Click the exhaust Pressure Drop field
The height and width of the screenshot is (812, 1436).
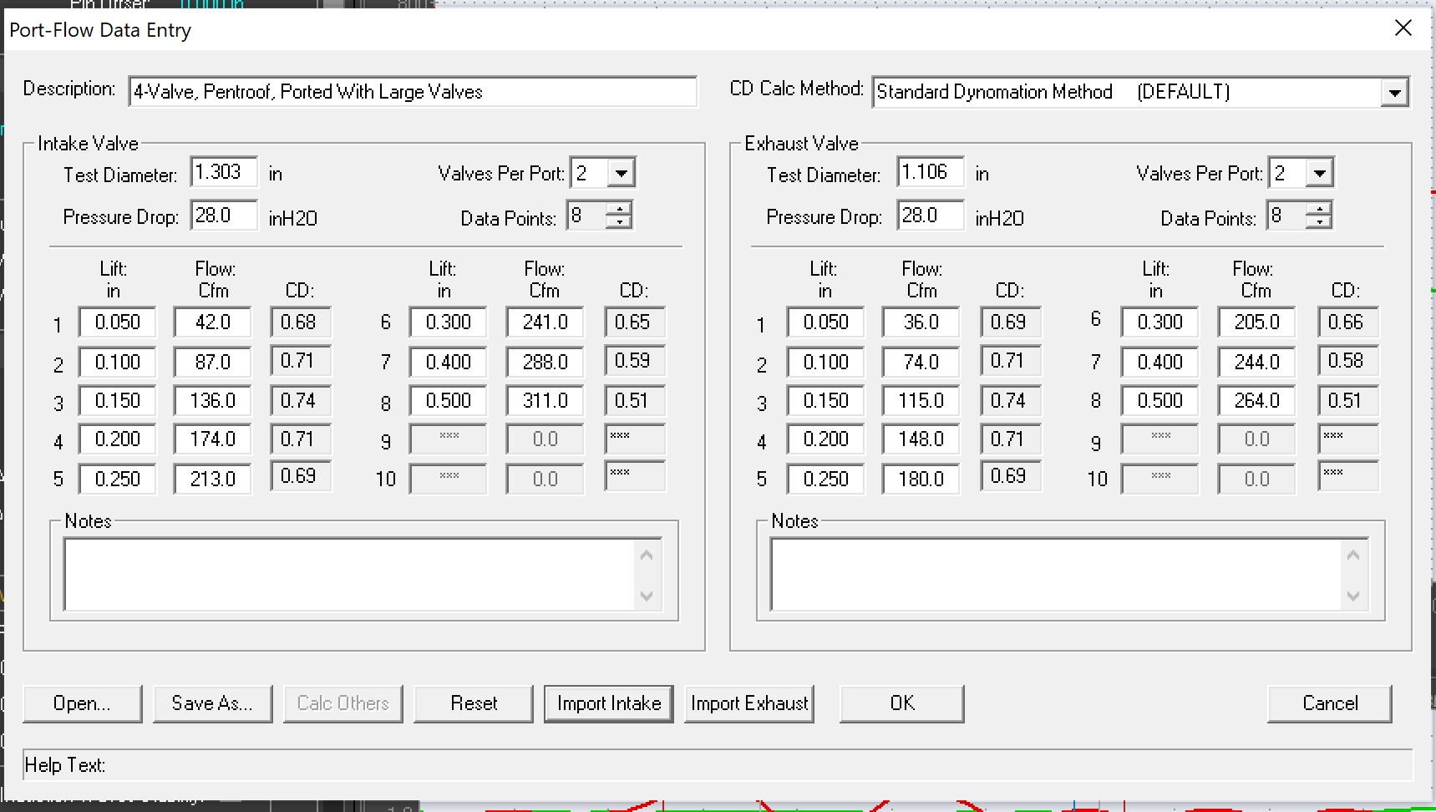(930, 216)
